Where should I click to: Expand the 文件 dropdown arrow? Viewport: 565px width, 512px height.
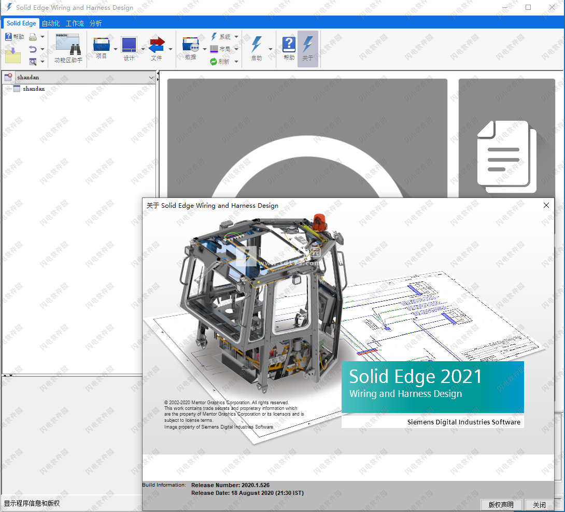coord(171,49)
